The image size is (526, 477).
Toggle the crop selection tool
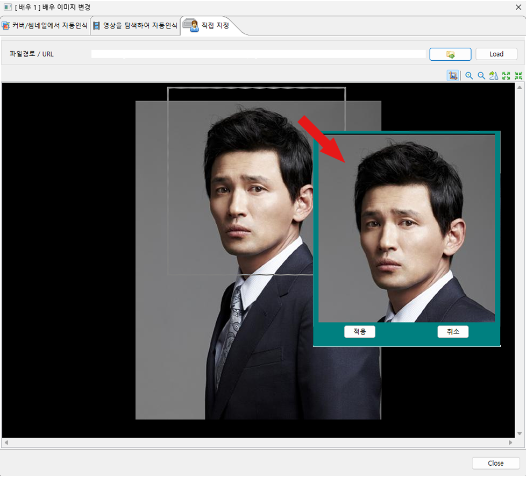(453, 76)
